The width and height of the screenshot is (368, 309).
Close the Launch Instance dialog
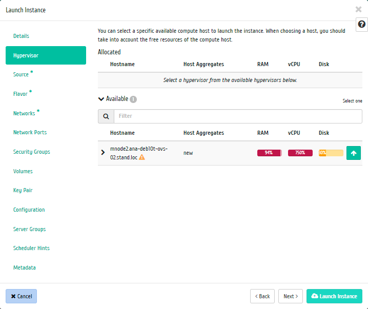(358, 9)
